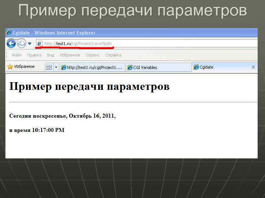This screenshot has width=265, height=198.
Task: Open the Сервис menu
Action: pos(93,55)
